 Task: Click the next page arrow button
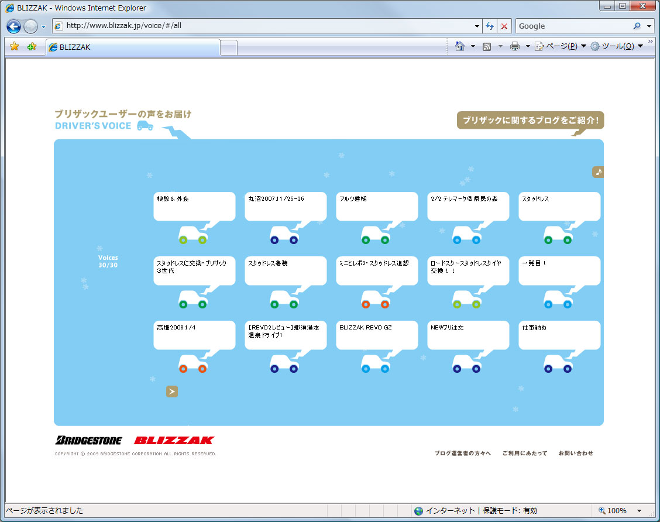tap(172, 391)
